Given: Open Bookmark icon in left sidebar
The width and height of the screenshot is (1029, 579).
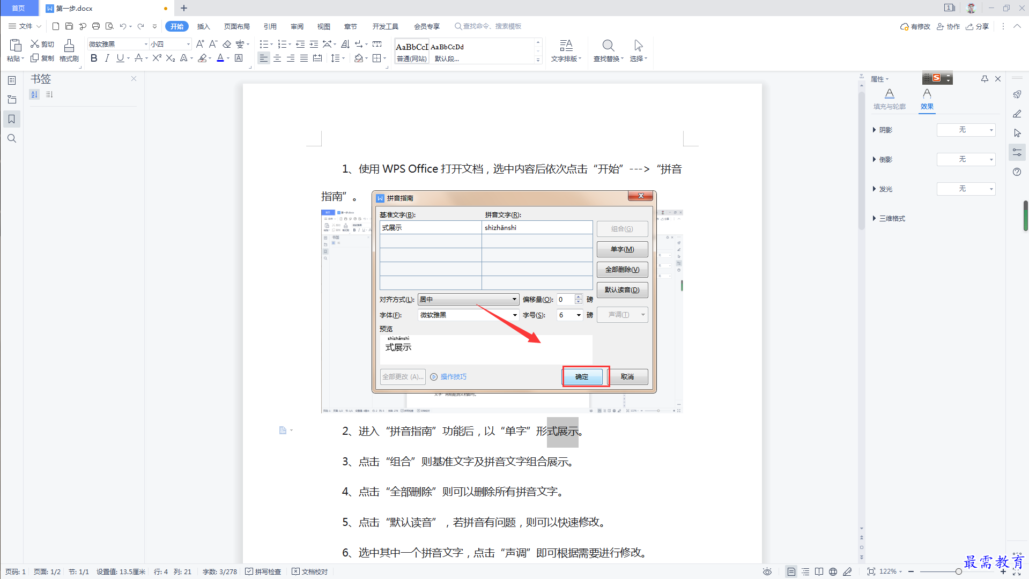Looking at the screenshot, I should coord(12,119).
